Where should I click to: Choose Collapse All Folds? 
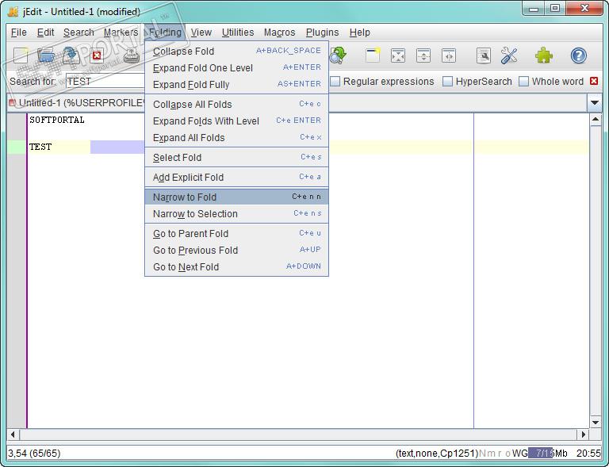point(236,105)
